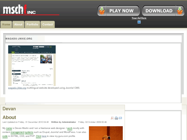
Task: Open the Portfolio tab
Action: point(32,25)
